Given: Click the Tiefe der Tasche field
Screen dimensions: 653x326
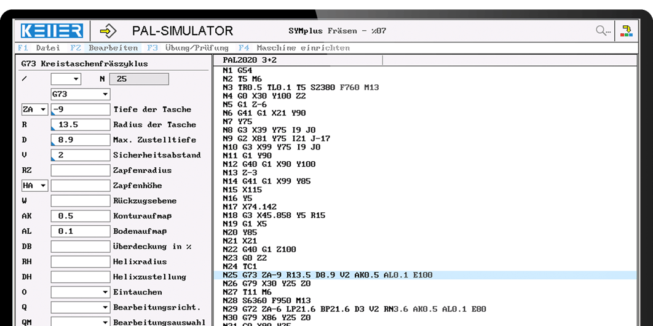Looking at the screenshot, I should 81,109.
